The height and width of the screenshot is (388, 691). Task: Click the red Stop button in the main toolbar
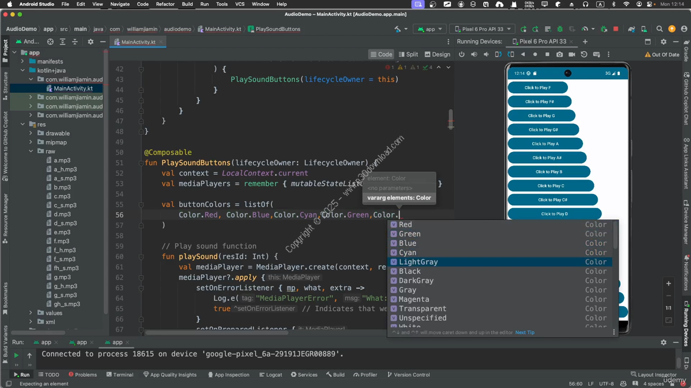point(615,29)
